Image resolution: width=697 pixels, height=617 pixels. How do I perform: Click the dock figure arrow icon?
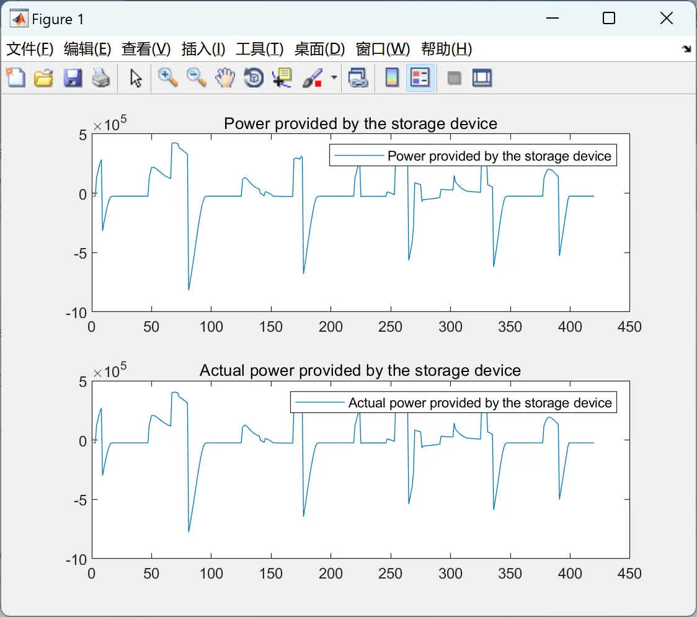click(687, 48)
